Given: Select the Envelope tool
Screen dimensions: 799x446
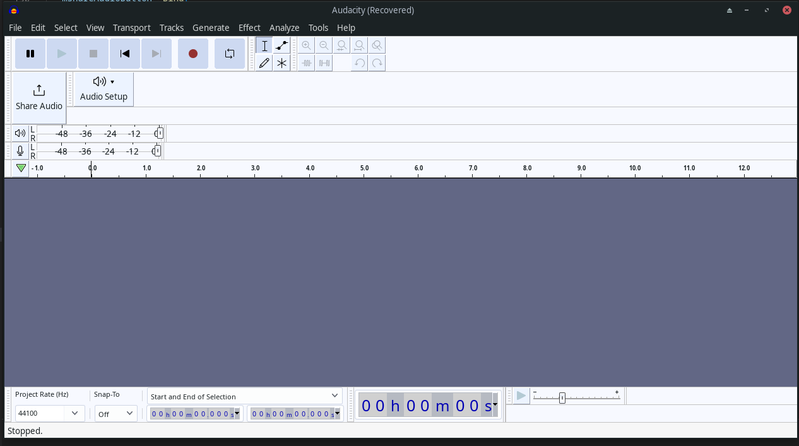Looking at the screenshot, I should (x=281, y=45).
